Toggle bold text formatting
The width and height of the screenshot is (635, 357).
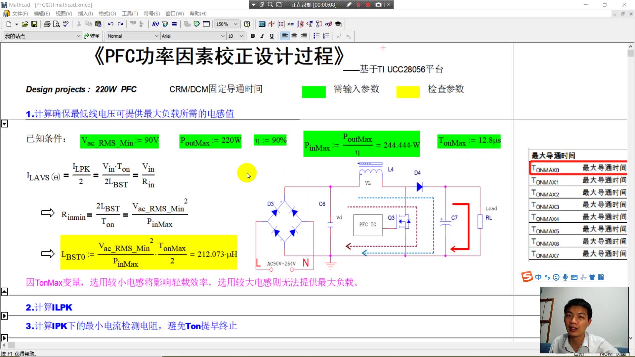252,36
